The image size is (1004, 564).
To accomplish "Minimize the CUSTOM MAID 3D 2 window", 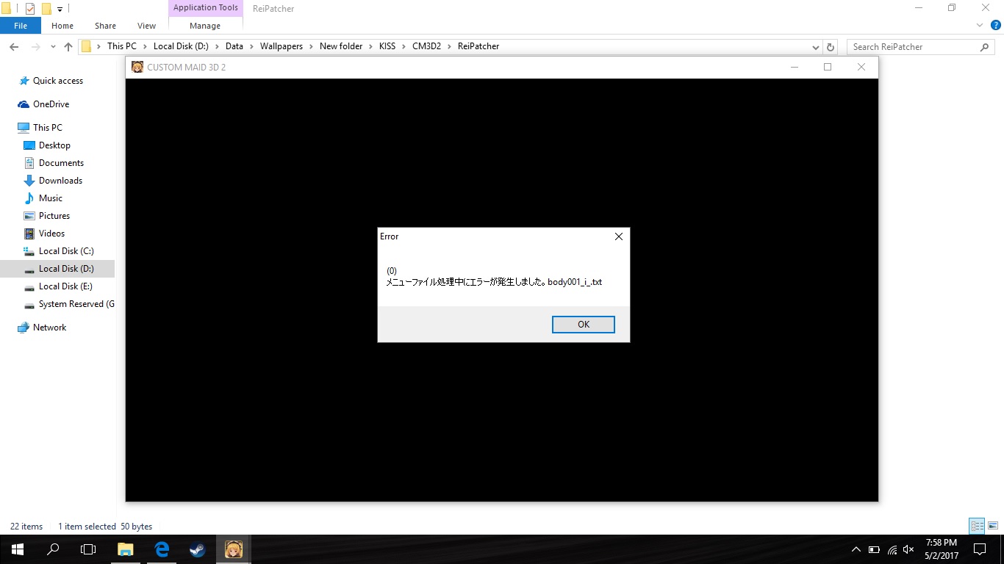I will [795, 67].
